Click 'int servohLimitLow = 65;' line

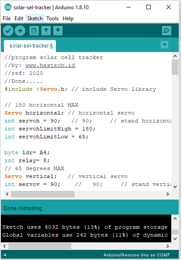pyautogui.click(x=46, y=137)
